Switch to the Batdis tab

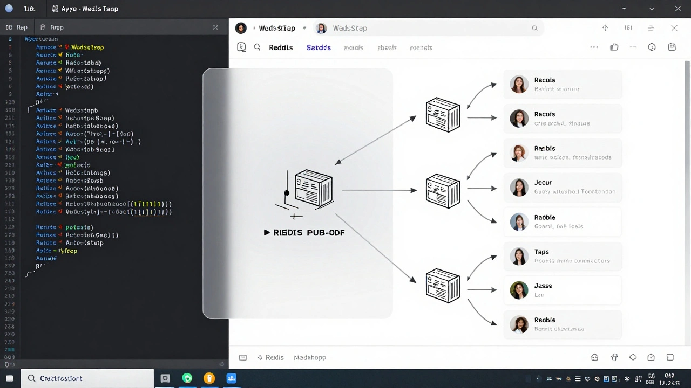(x=319, y=47)
